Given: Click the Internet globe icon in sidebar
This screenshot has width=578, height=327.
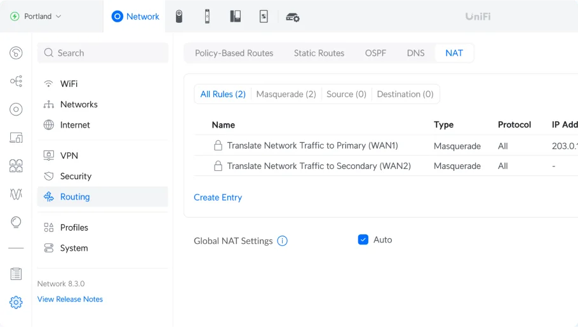Looking at the screenshot, I should [x=48, y=125].
